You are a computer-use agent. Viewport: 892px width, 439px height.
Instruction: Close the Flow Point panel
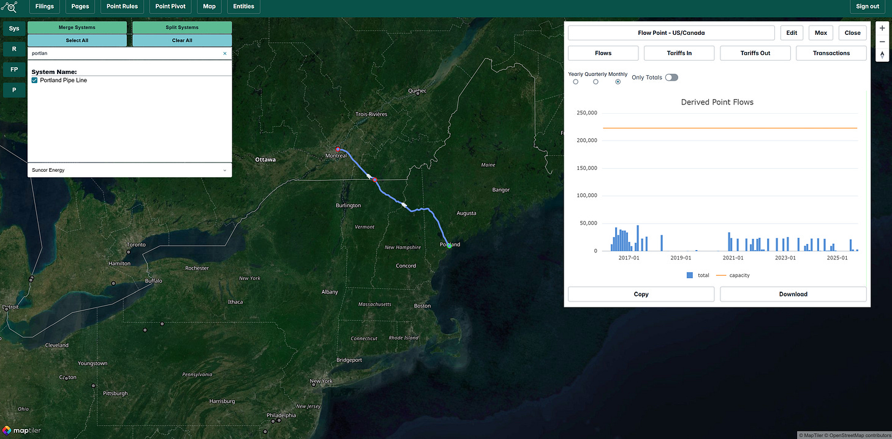(x=852, y=33)
